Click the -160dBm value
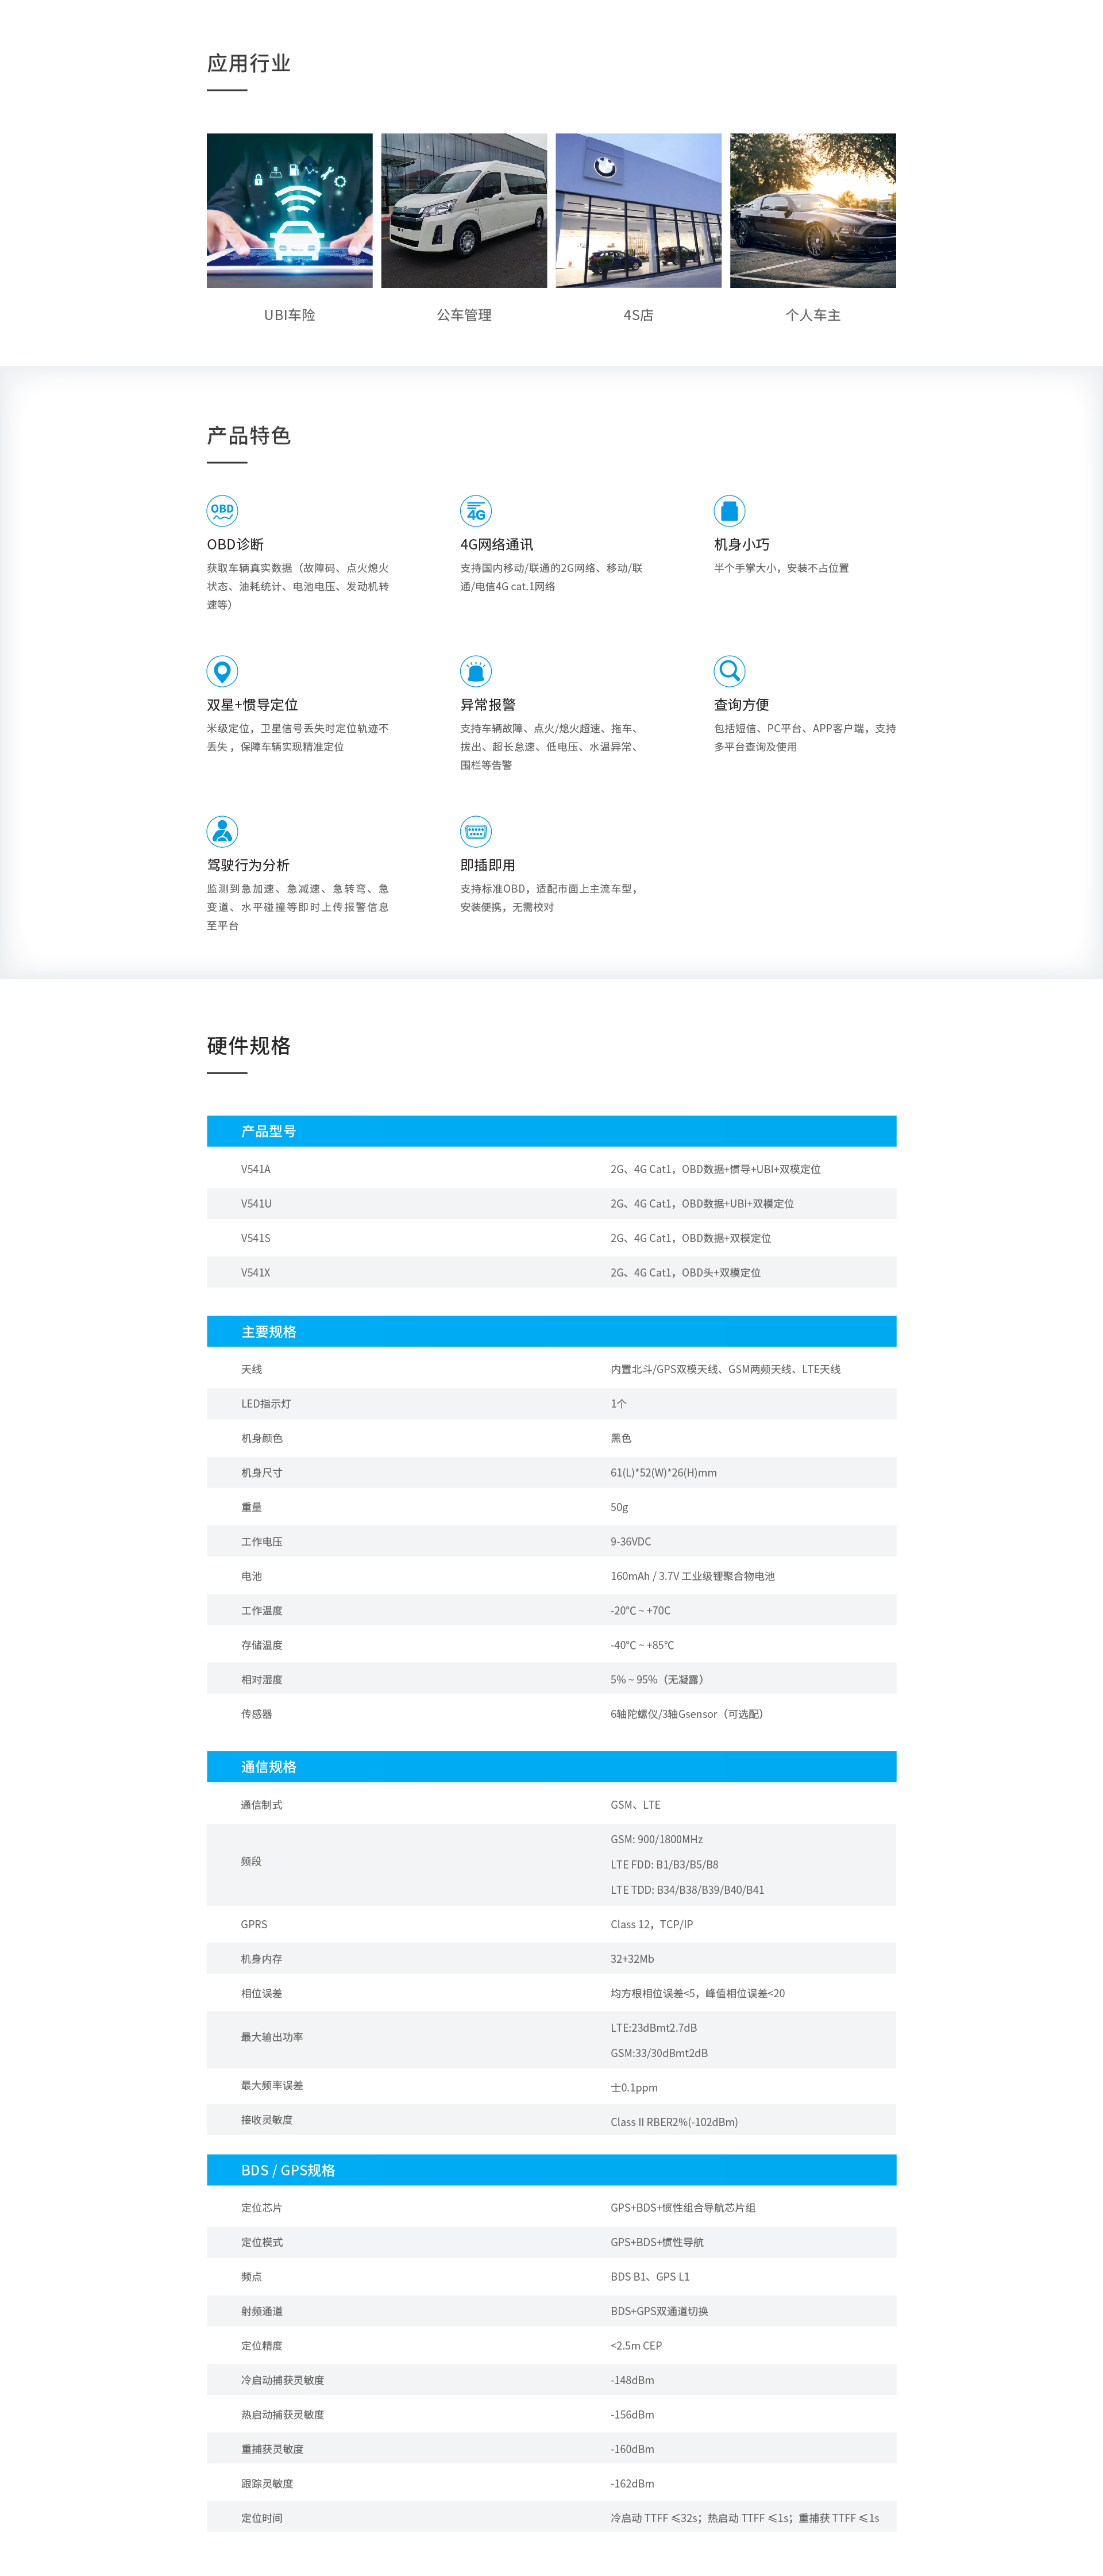 [633, 2449]
